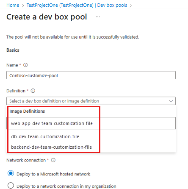Choose backend-dev-team-customization-file option
Viewport: 188px width, 189px height.
(91, 147)
